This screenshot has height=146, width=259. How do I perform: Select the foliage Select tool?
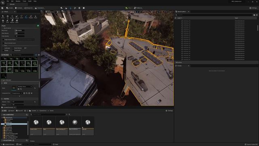click(x=3, y=17)
